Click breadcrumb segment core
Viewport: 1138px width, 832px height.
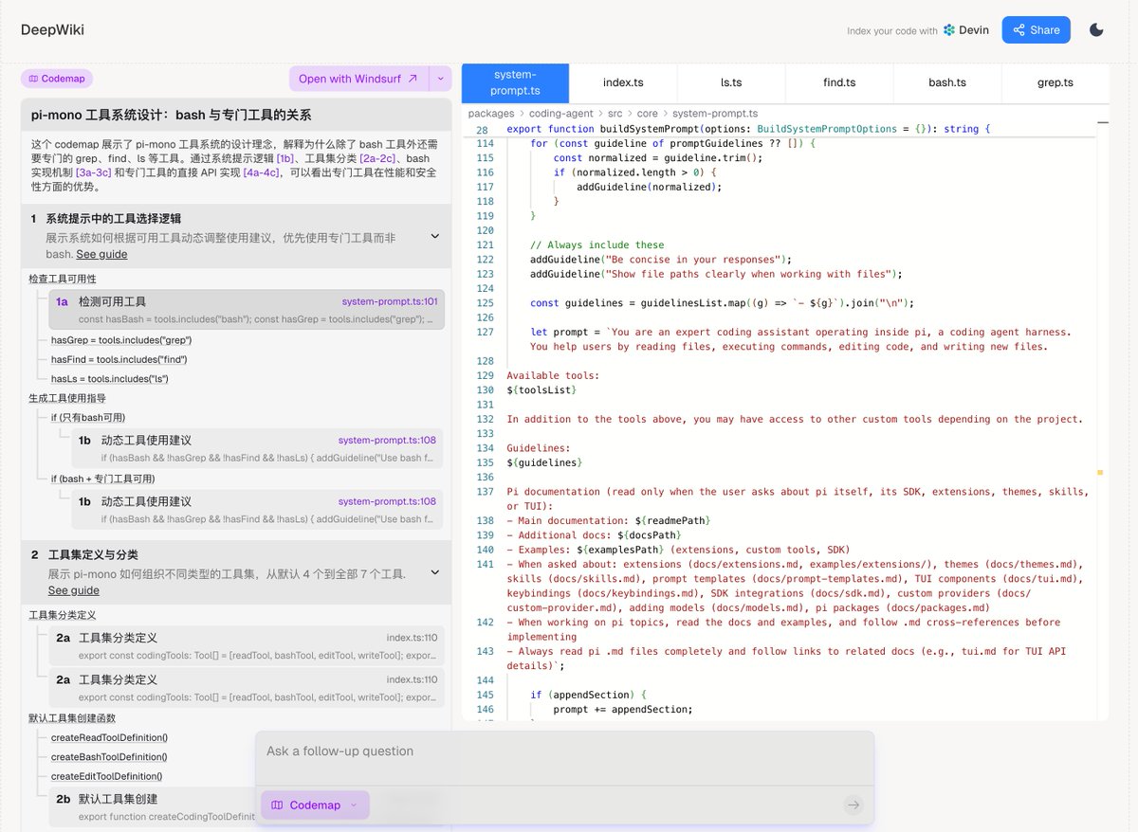(x=648, y=114)
